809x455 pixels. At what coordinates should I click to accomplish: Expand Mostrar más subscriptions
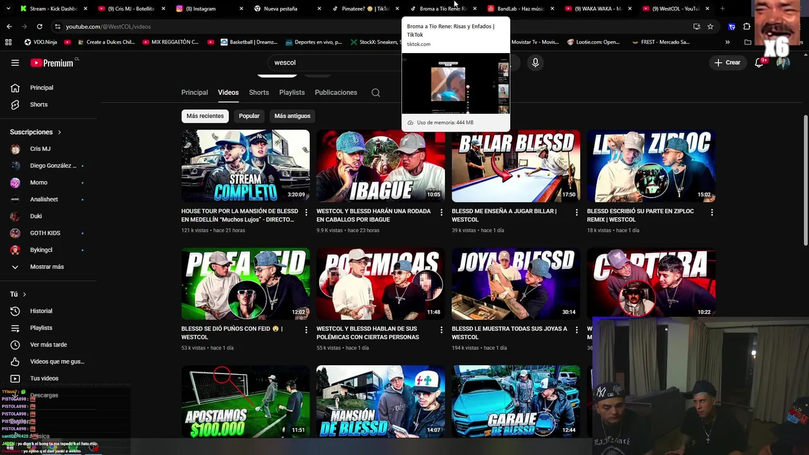point(47,267)
